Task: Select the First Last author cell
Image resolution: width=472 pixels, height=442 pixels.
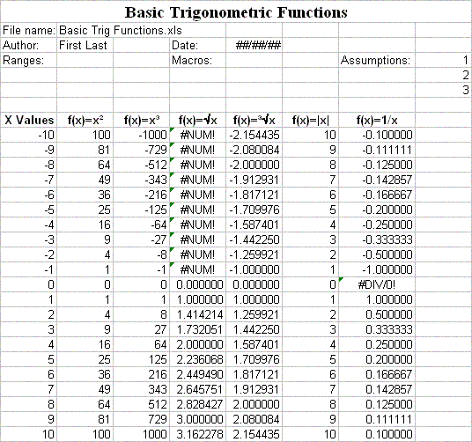Action: pyautogui.click(x=85, y=45)
